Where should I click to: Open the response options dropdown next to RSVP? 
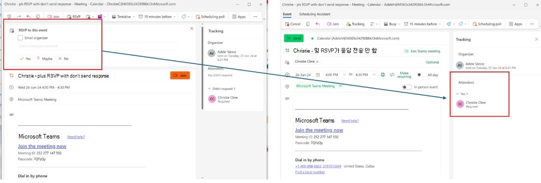[x=90, y=16]
